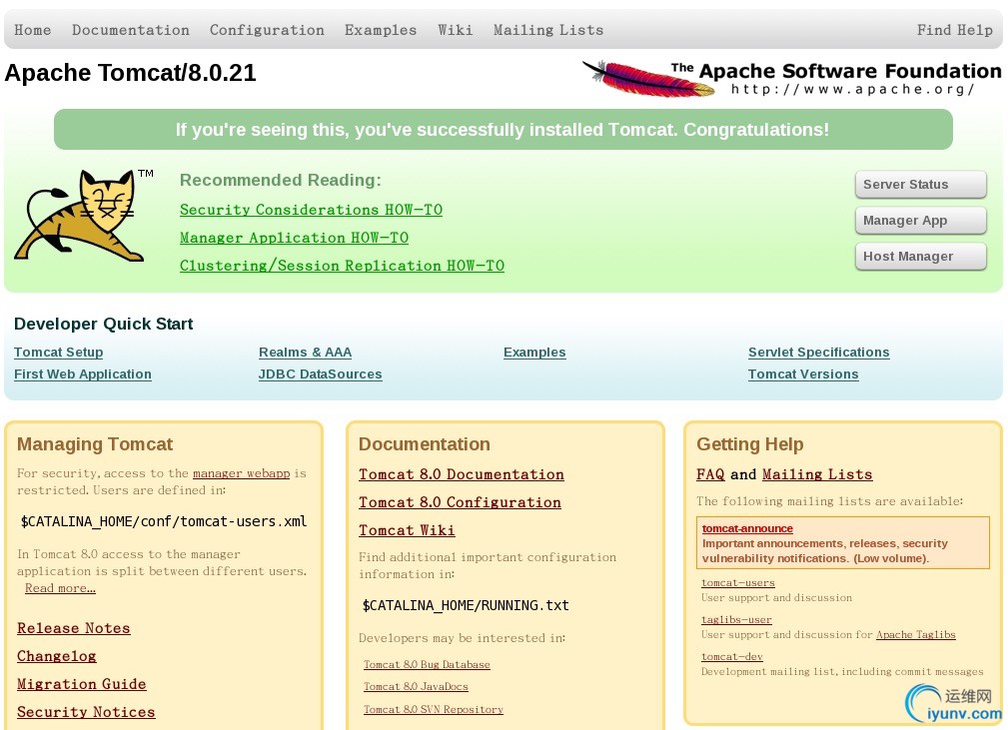Open the tomcat-dev mailing list link

(732, 656)
